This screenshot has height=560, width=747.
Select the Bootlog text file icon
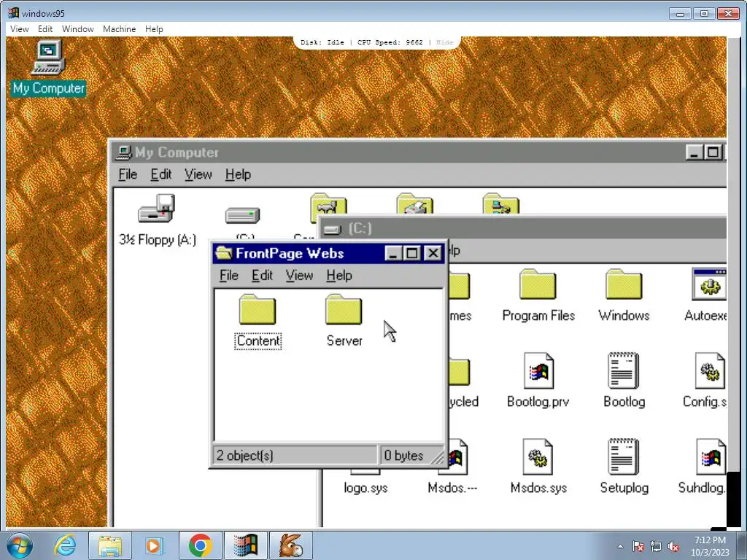point(623,370)
